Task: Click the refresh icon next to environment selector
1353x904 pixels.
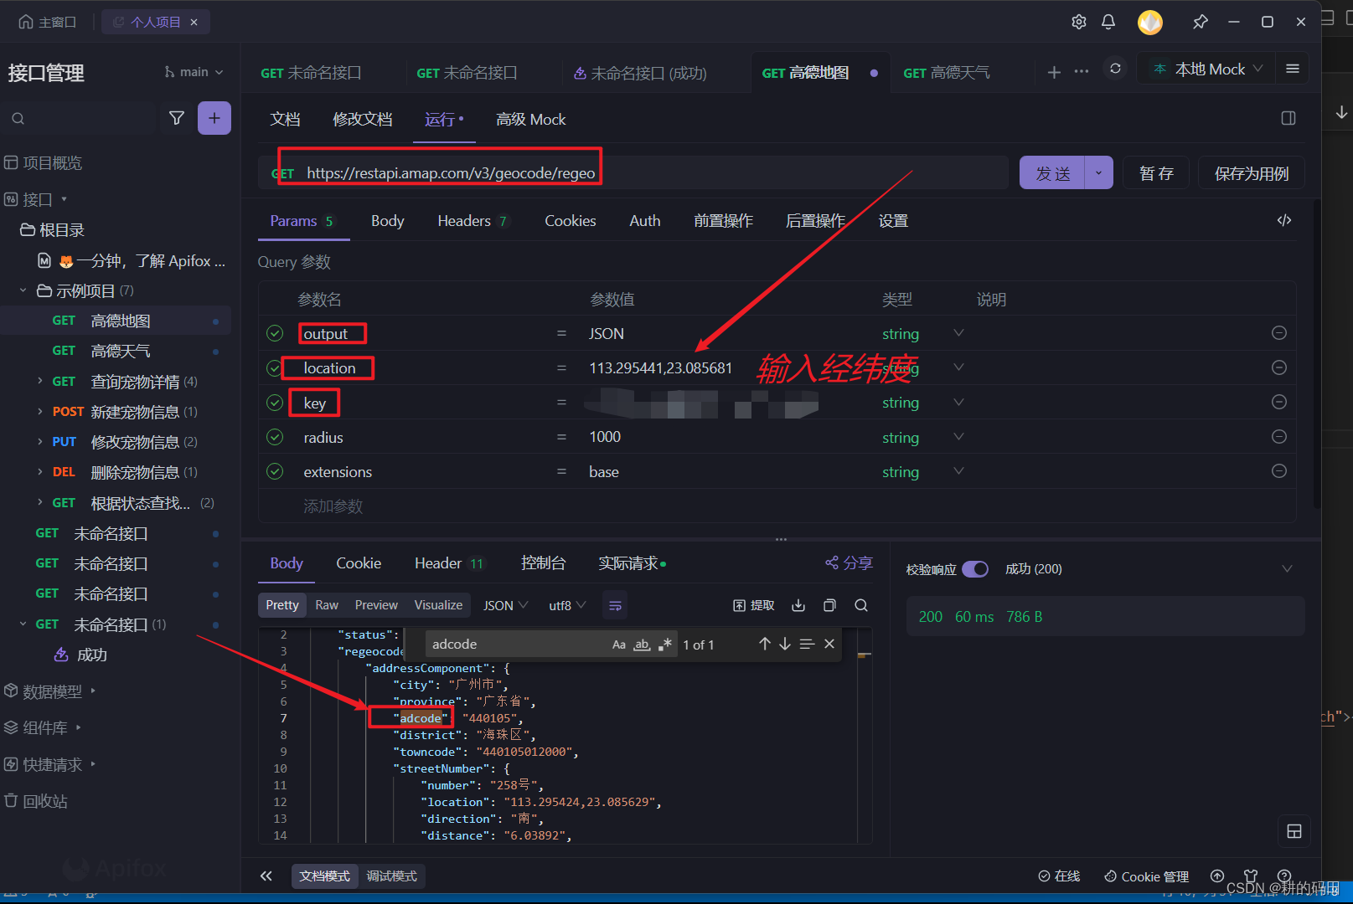Action: pos(1115,69)
